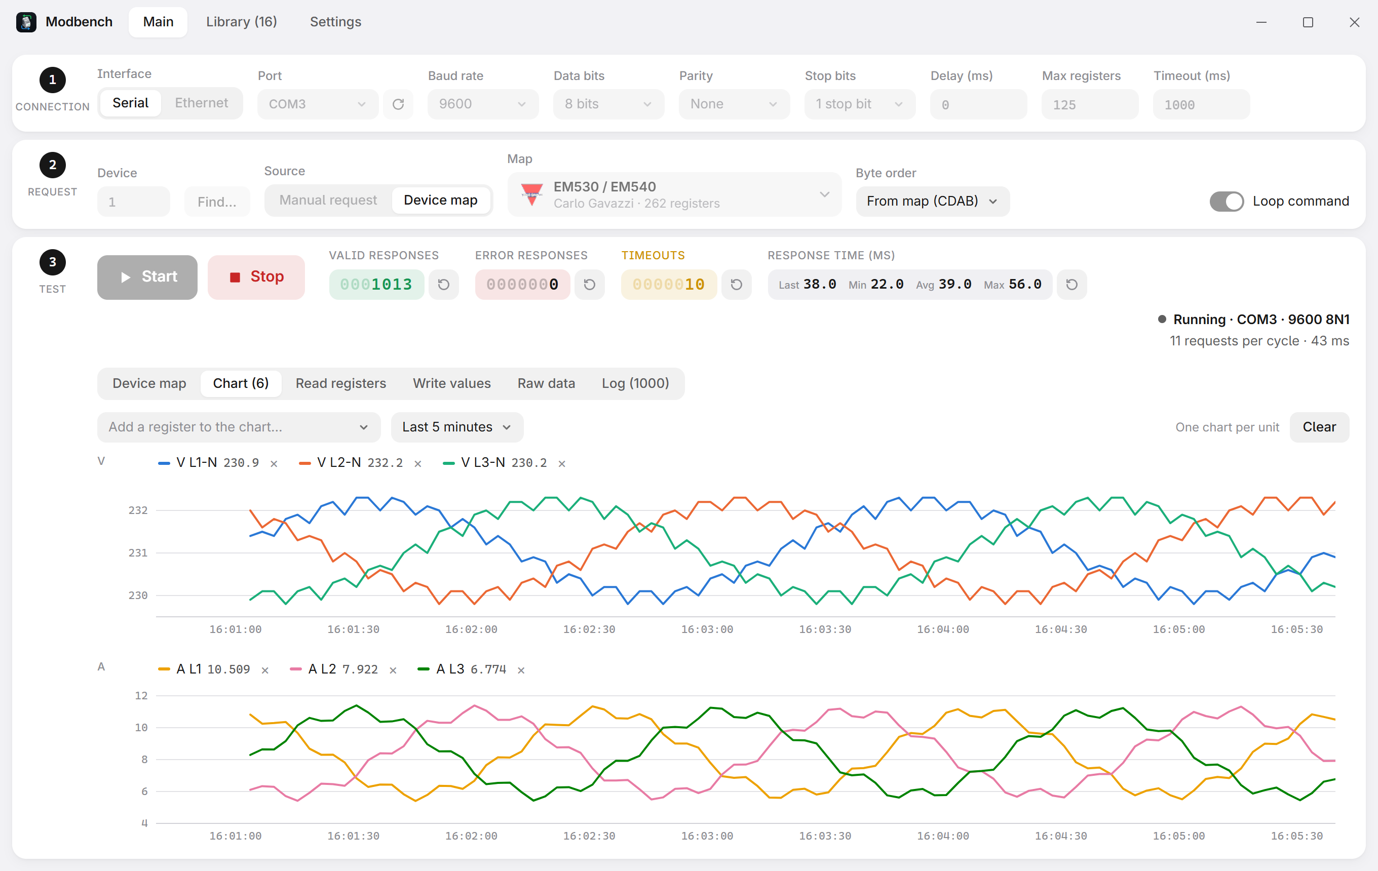The width and height of the screenshot is (1378, 871).
Task: Remove A L3 series from chart
Action: pos(521,669)
